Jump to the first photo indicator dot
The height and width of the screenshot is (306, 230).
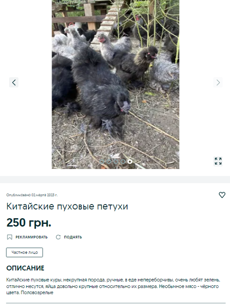coord(102,162)
